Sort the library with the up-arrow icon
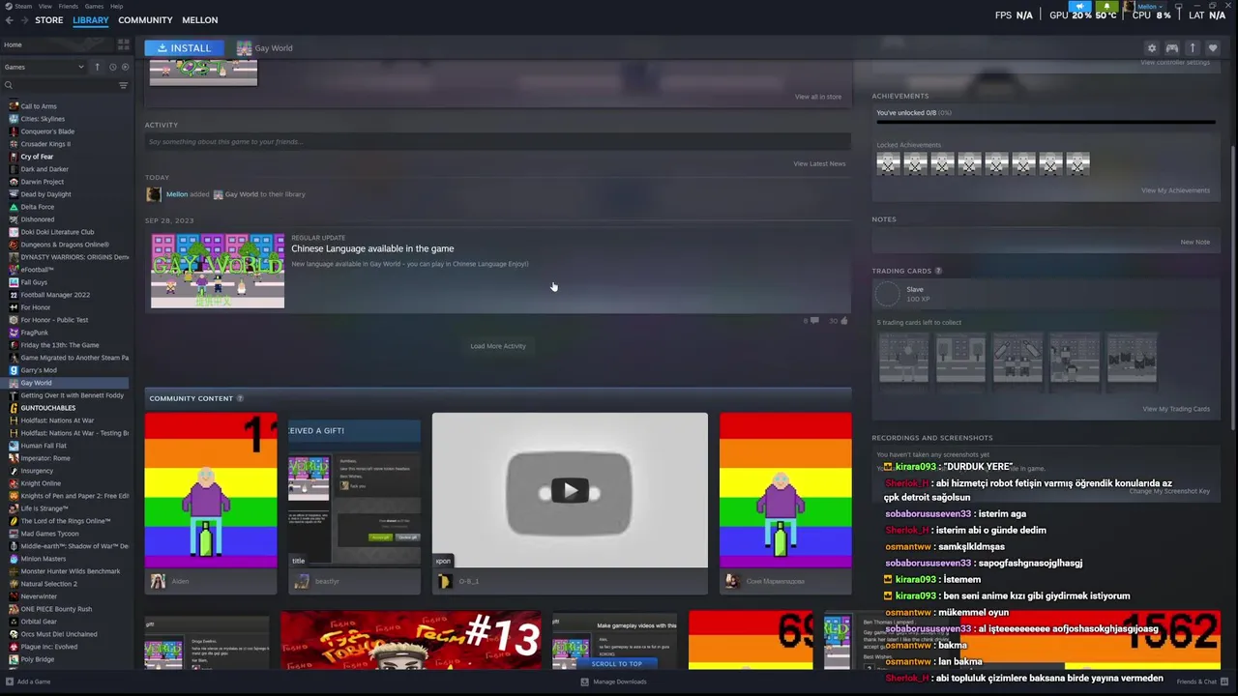 coord(97,67)
